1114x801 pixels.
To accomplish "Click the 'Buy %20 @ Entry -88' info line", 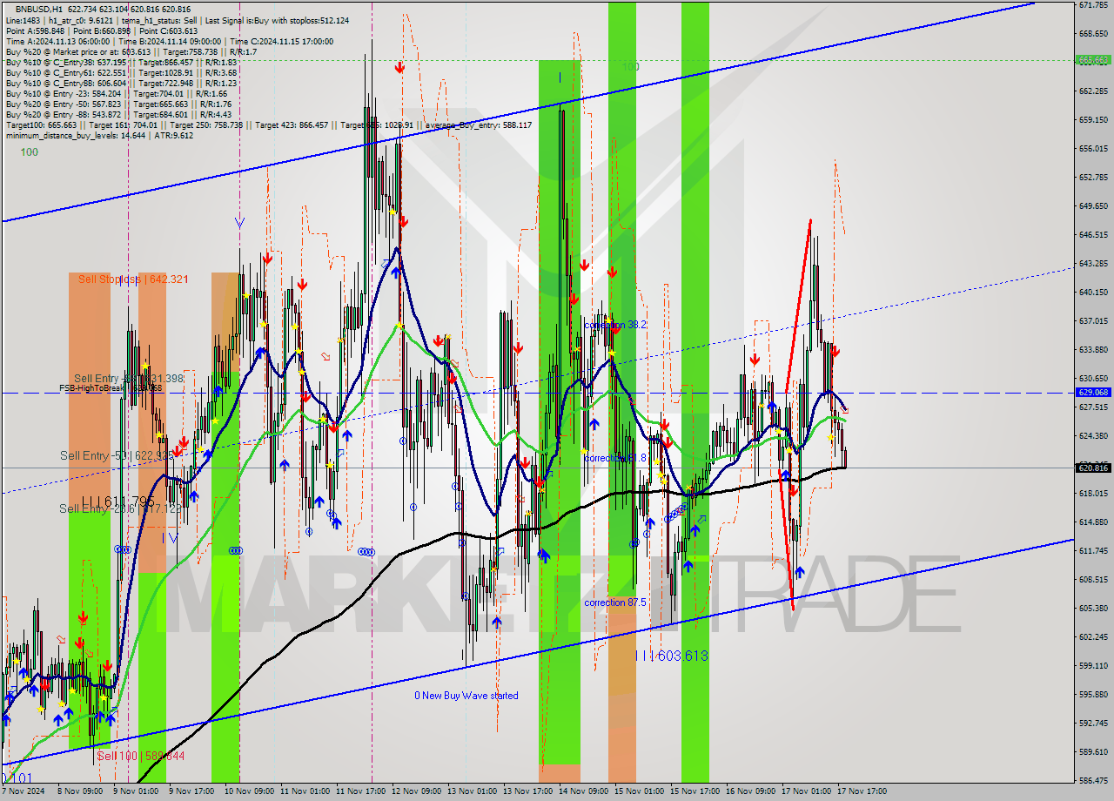I will click(x=118, y=114).
